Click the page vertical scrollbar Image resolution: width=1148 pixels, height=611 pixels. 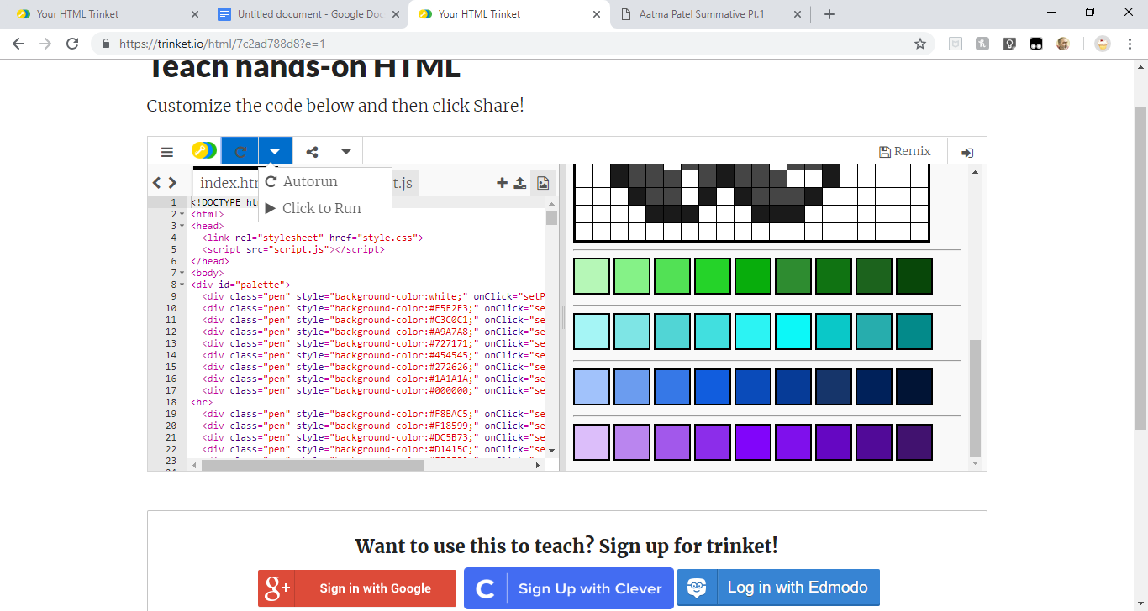tap(1140, 269)
